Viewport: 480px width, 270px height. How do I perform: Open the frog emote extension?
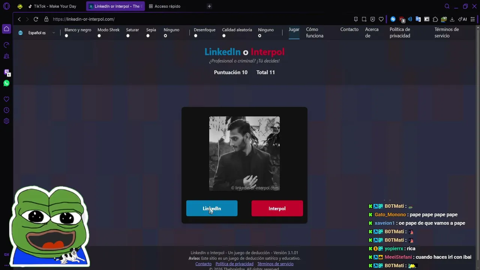point(444,19)
